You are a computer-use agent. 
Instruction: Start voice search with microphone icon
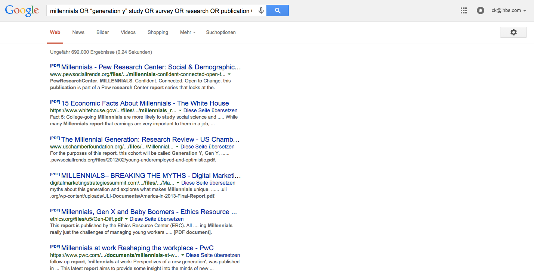click(x=261, y=10)
